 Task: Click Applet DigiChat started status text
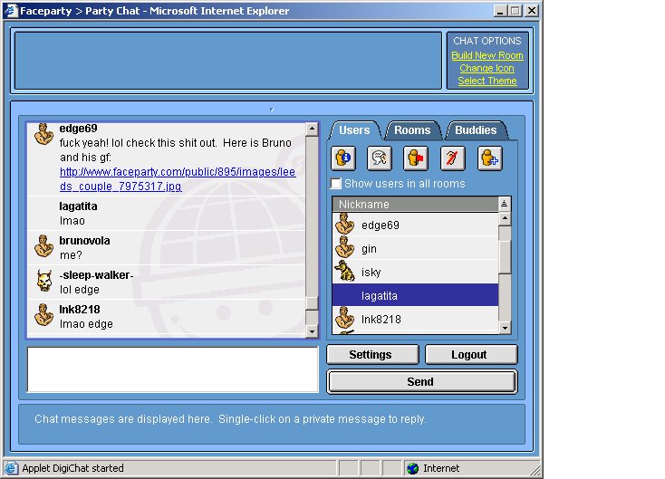72,468
